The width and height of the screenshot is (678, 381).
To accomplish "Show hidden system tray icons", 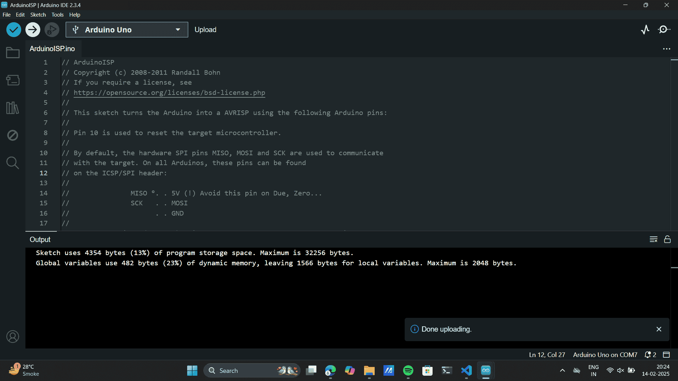I will click(563, 370).
